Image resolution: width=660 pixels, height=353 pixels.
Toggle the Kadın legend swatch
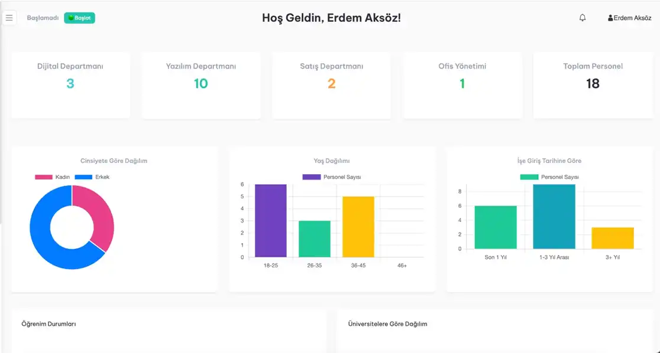click(43, 177)
